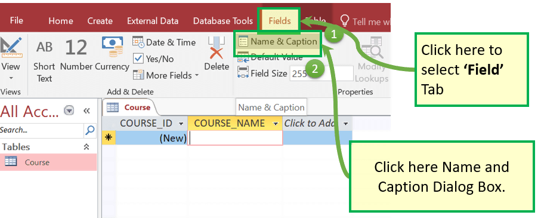541x218 pixels.
Task: Click the Field Size input box
Action: [x=321, y=73]
